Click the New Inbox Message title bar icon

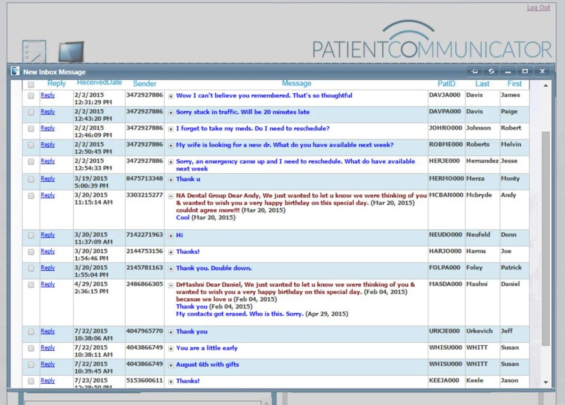click(15, 71)
